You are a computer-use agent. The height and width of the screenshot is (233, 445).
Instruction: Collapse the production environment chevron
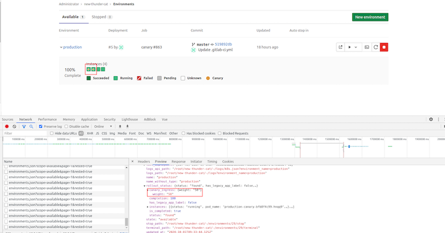(x=61, y=47)
